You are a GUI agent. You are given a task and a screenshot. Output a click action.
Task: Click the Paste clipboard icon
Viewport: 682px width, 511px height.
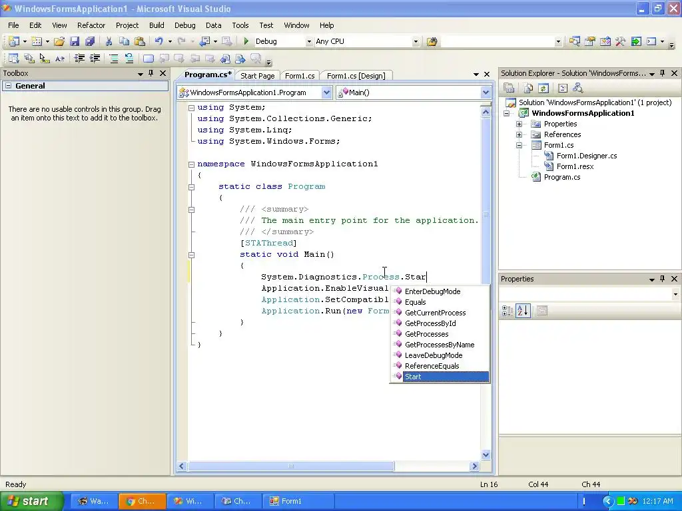pos(140,41)
